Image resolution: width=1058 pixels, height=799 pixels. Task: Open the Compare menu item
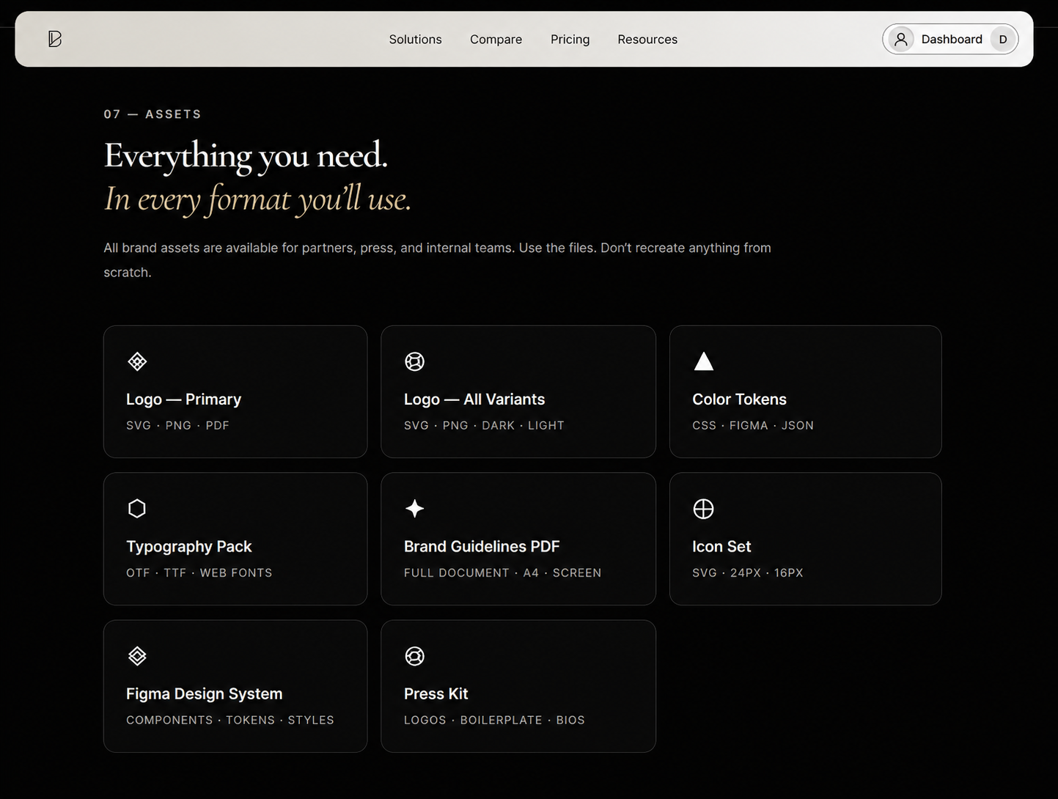click(496, 40)
